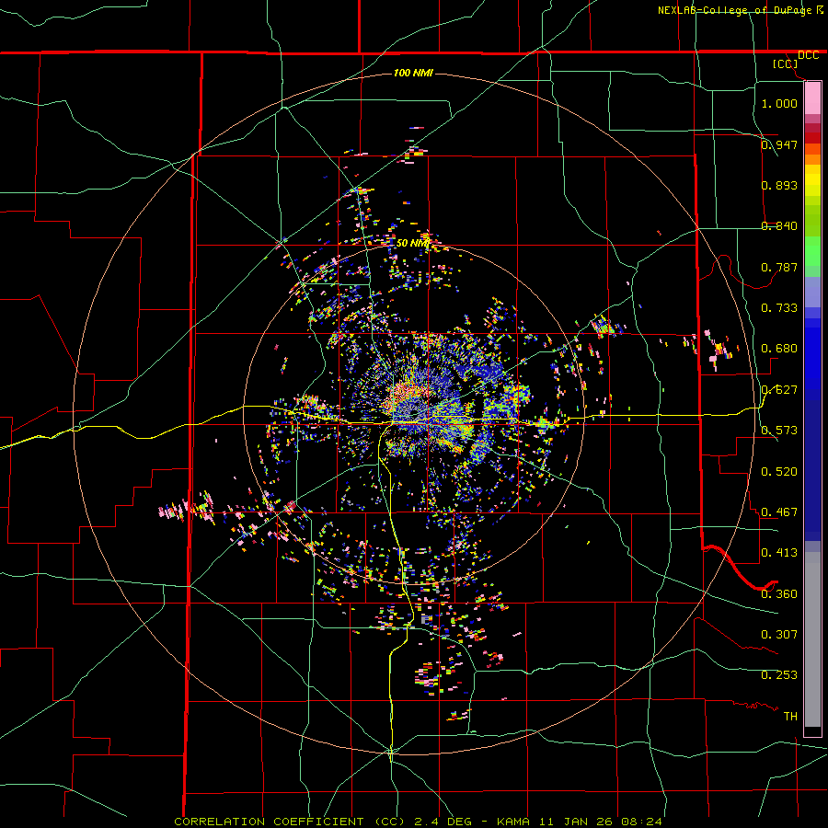Select the 0.253 scale value
This screenshot has height=828, width=828.
(779, 675)
